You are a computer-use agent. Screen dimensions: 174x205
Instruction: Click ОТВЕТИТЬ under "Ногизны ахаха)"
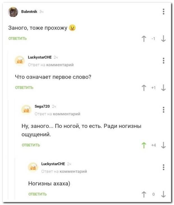point(38,194)
